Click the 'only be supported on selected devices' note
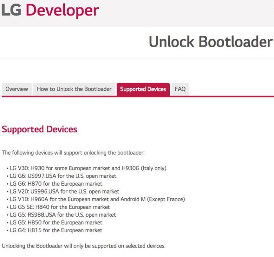The image size is (274, 257). click(84, 246)
